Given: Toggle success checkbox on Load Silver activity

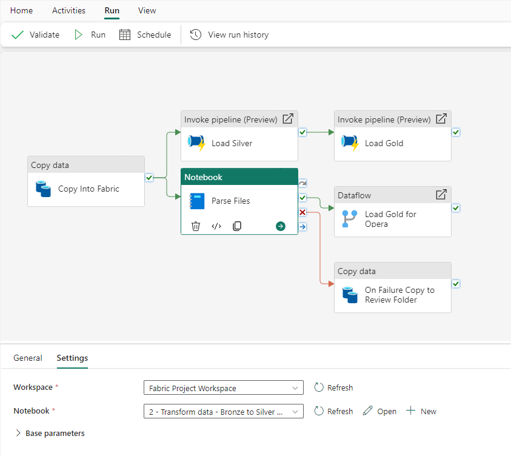Looking at the screenshot, I should (x=302, y=132).
